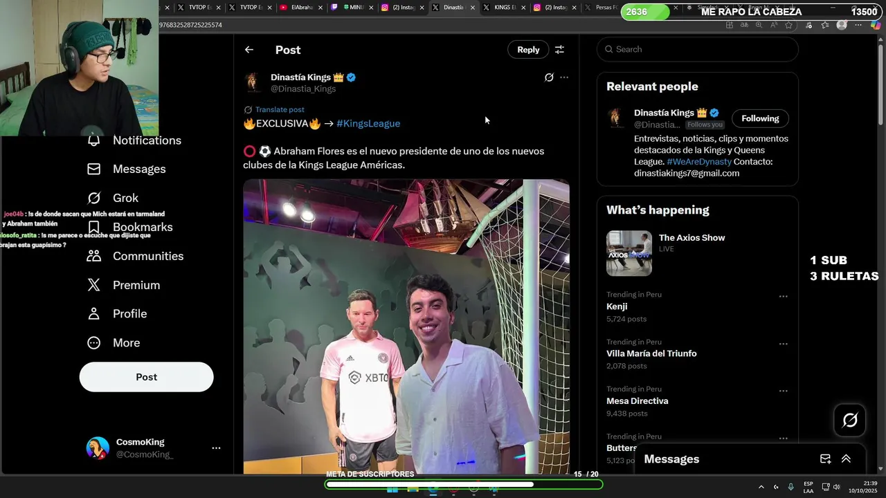Go back using the Post back arrow
The image size is (886, 498).
(249, 50)
